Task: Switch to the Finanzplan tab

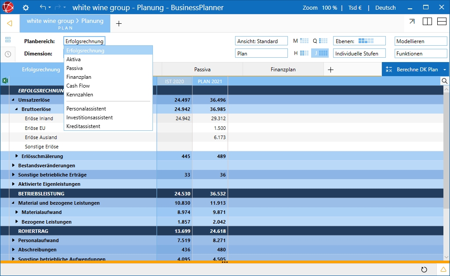Action: [x=283, y=70]
